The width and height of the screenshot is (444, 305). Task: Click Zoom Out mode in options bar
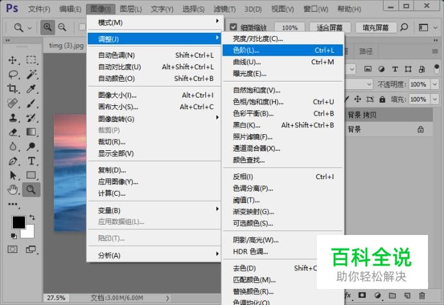pos(62,27)
